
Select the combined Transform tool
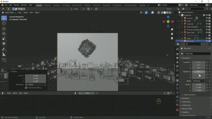pos(4,44)
